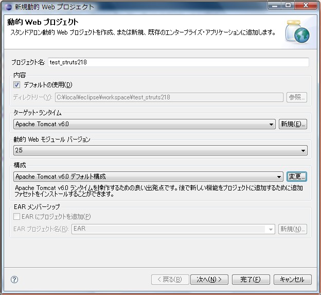Close the dialog with the red X
The image size is (321, 295).
pos(306,6)
